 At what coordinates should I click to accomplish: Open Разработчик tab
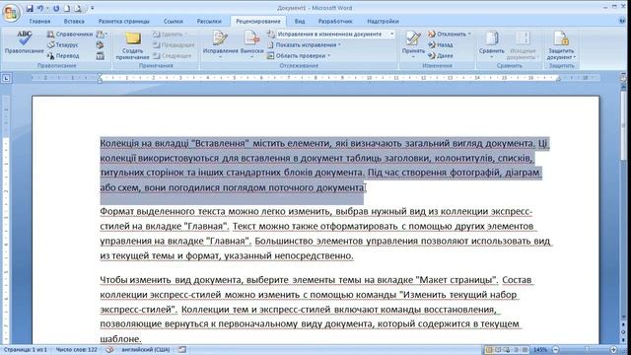[x=335, y=22]
